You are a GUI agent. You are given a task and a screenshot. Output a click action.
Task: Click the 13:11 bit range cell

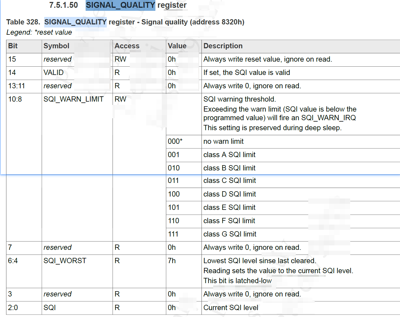tap(17, 86)
